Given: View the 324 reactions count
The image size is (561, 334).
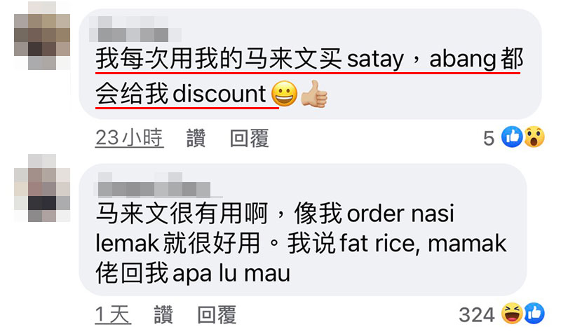Looking at the screenshot, I should click(477, 314).
